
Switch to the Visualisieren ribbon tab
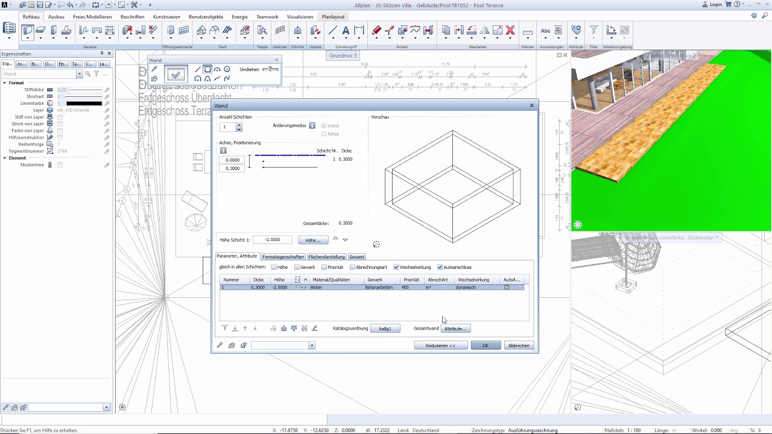pyautogui.click(x=300, y=17)
